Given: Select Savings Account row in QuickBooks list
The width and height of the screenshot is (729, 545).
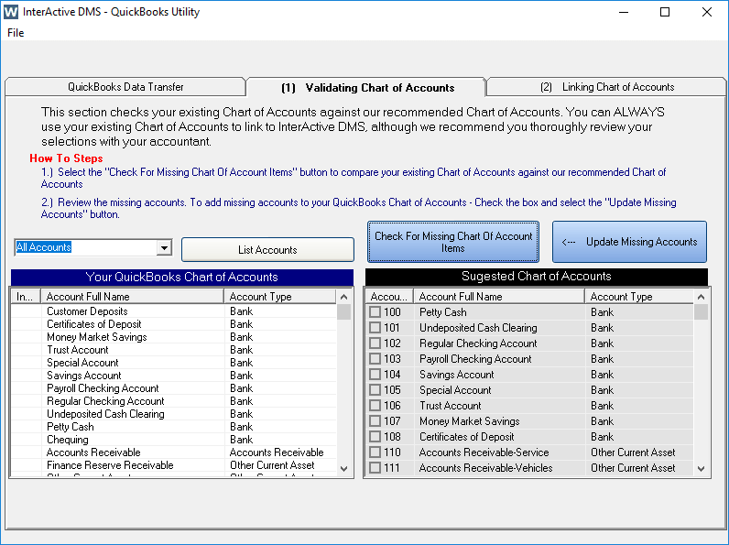Looking at the screenshot, I should (173, 376).
